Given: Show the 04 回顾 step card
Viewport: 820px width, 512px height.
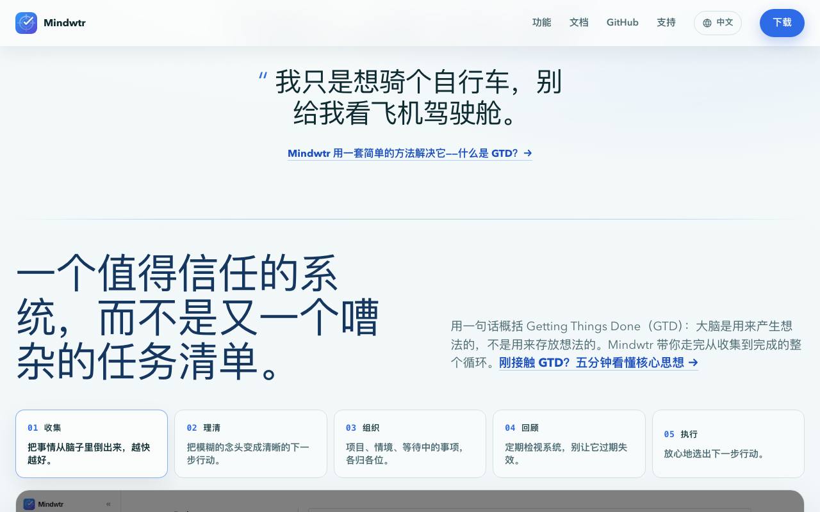Looking at the screenshot, I should 569,444.
